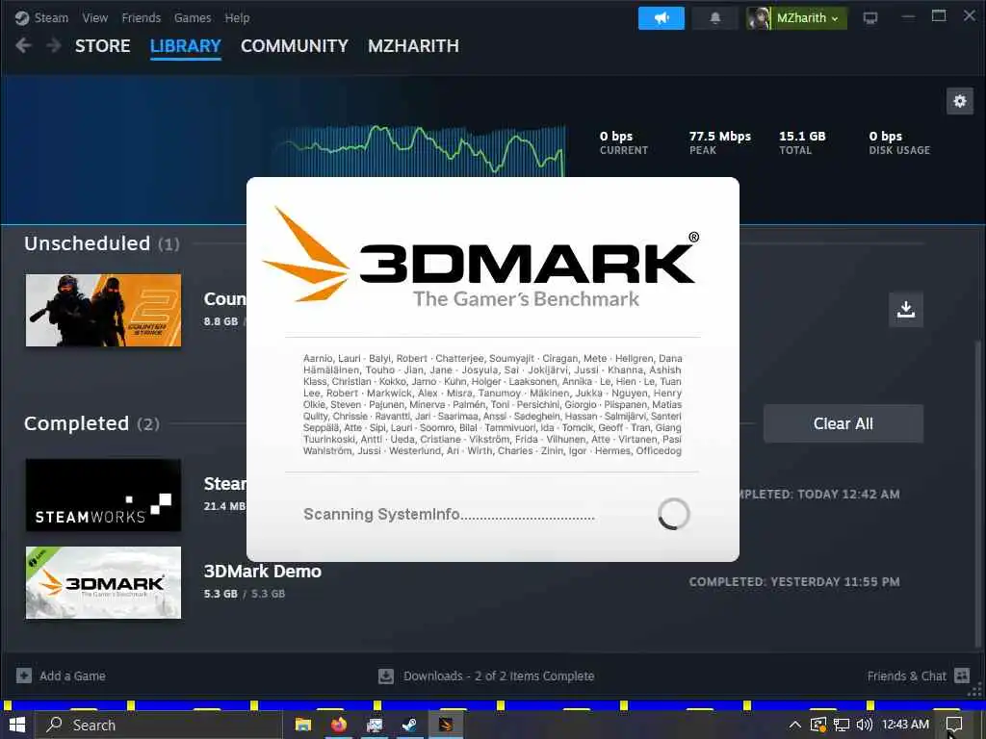This screenshot has width=986, height=739.
Task: Open File Explorer from the taskbar
Action: pyautogui.click(x=303, y=726)
